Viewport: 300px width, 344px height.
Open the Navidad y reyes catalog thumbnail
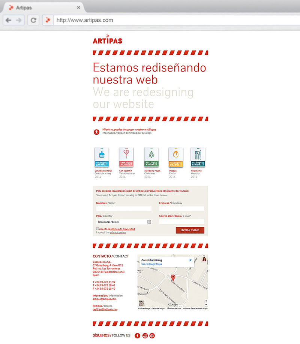151,157
